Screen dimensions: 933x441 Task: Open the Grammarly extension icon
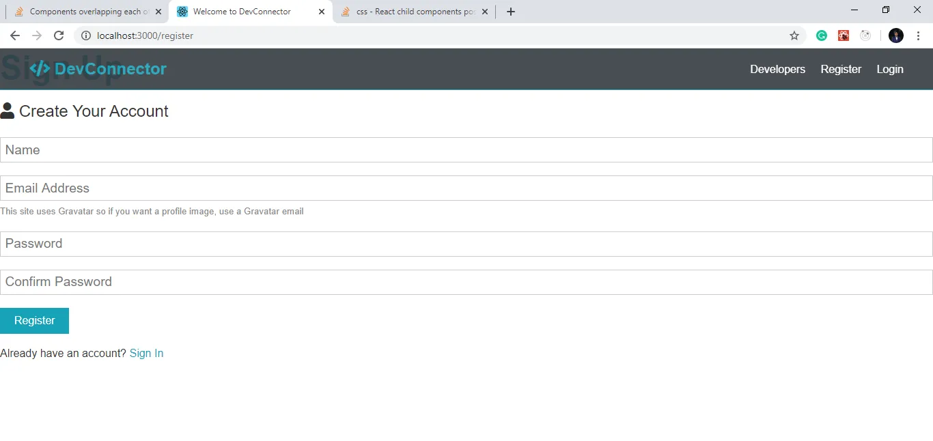822,35
